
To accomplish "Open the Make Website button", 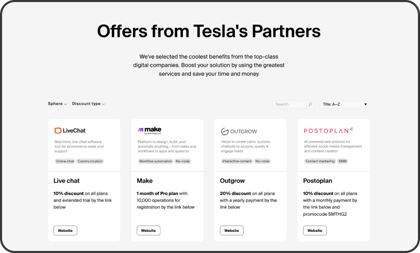I will 148,230.
